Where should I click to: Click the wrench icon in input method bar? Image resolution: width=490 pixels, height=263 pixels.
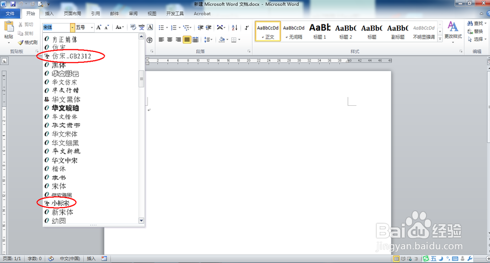point(470,259)
